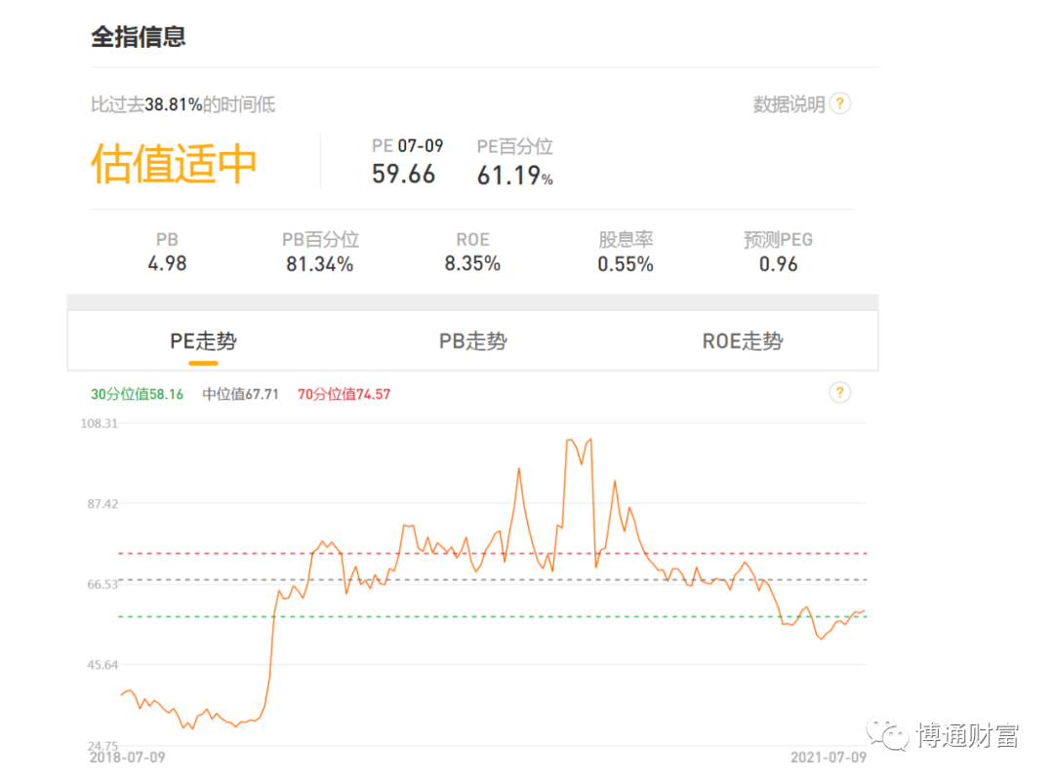The image size is (1054, 782).
Task: Select the 中位值67.71 legend label
Action: [x=241, y=394]
